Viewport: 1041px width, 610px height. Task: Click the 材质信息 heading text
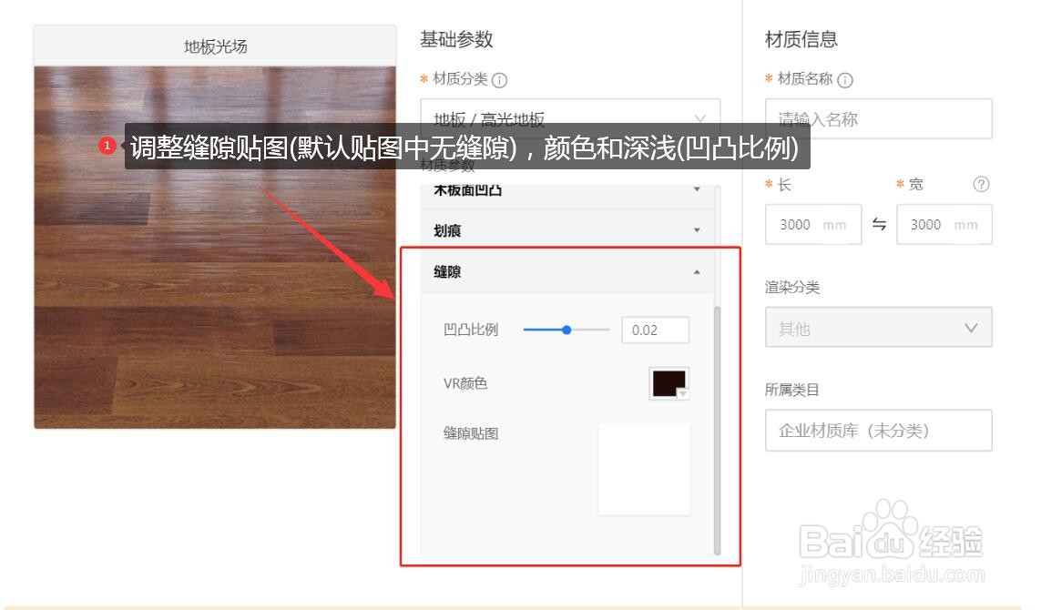point(801,39)
